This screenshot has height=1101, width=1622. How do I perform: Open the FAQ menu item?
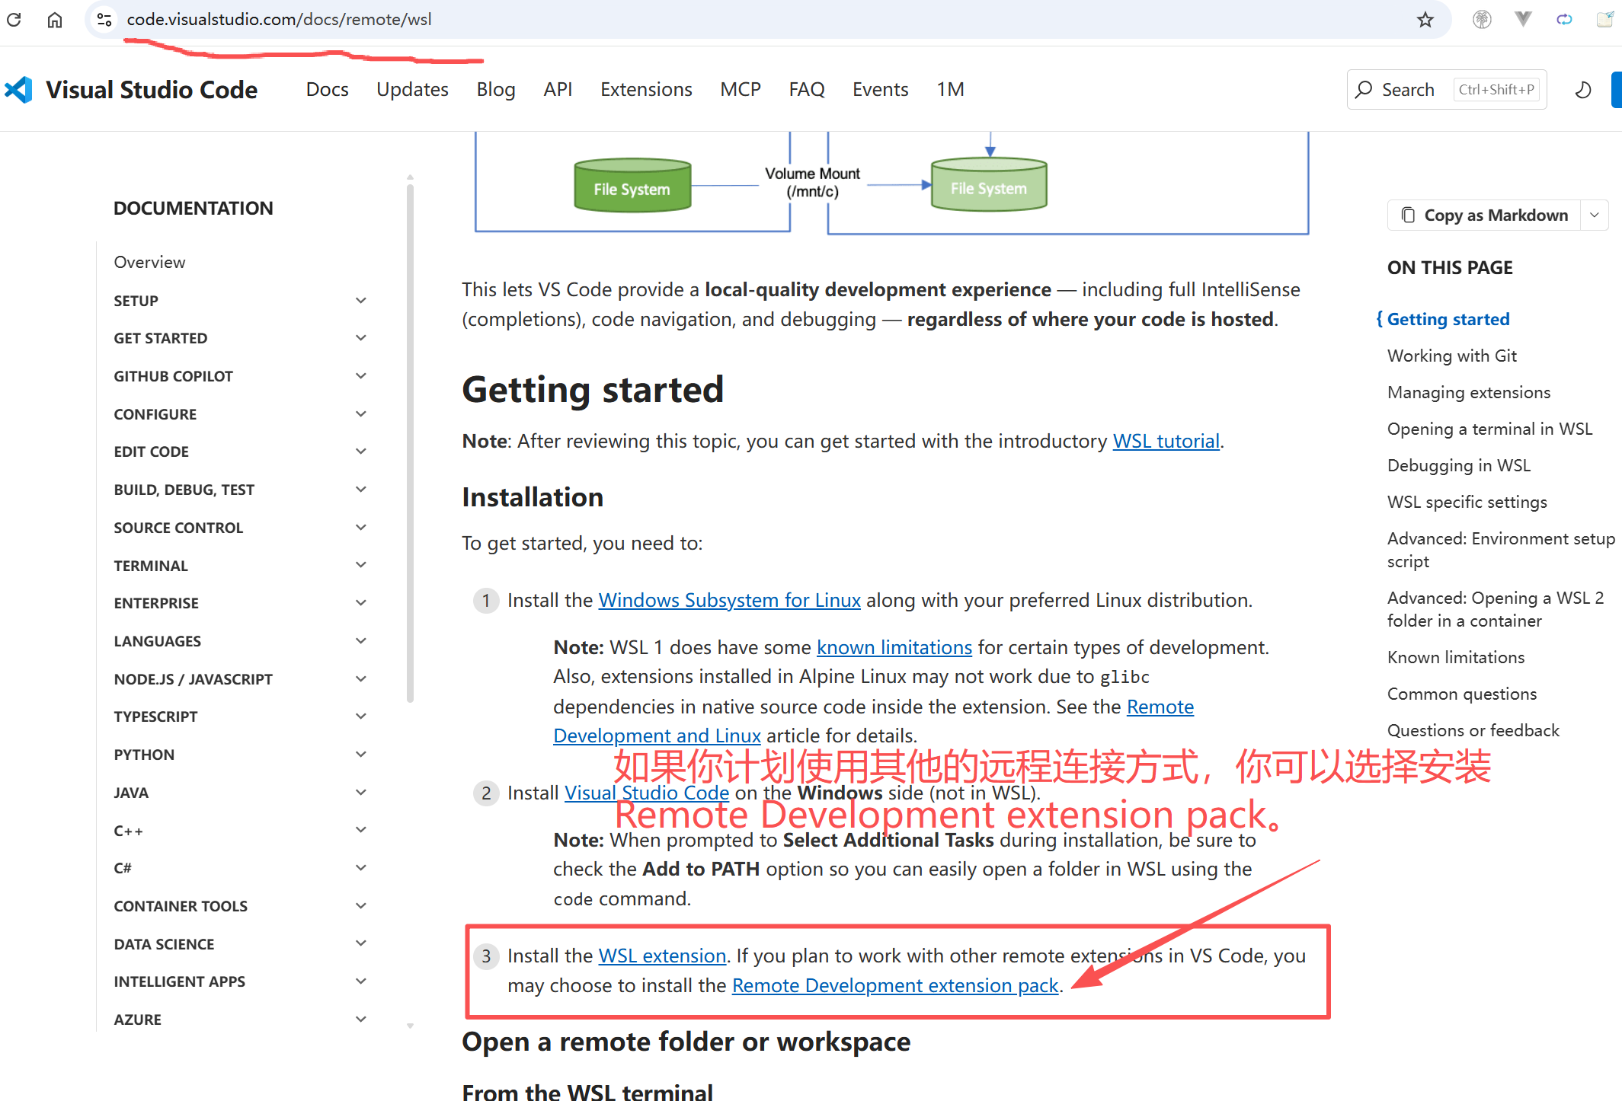pos(807,90)
